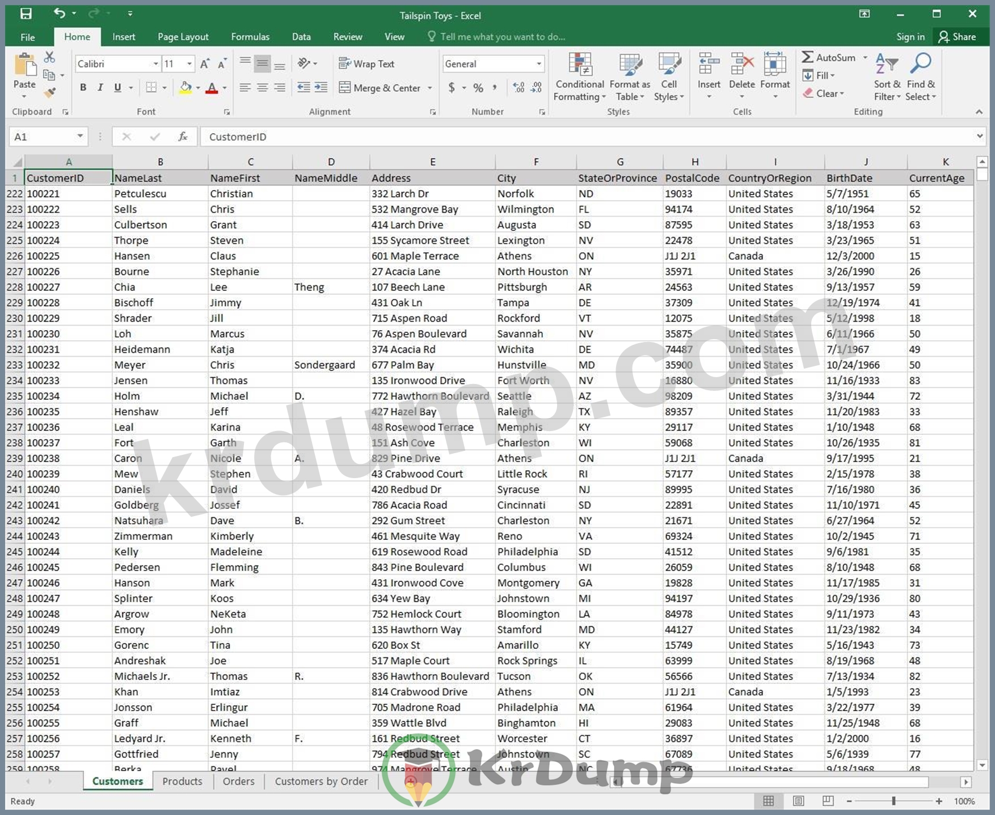Click Delete cells icon
The height and width of the screenshot is (815, 995).
coord(741,64)
